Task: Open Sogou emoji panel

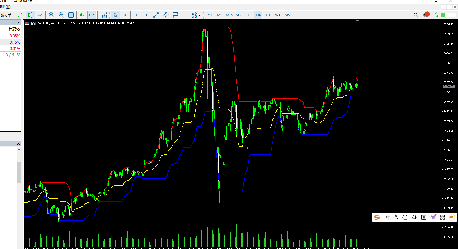Action: (x=405, y=217)
